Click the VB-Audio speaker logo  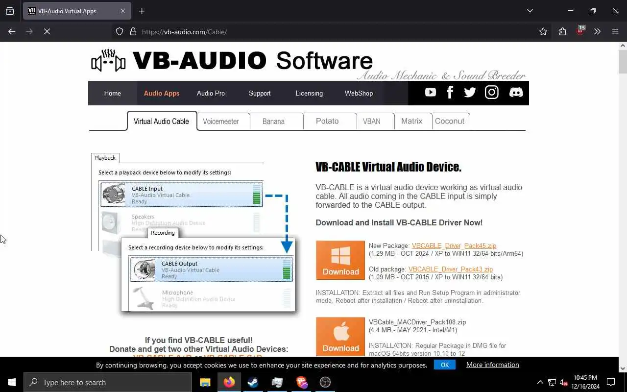(x=108, y=61)
